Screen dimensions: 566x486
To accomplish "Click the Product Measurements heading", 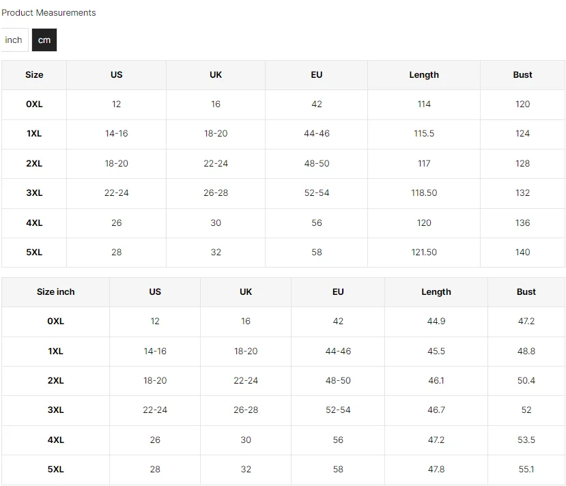I will point(48,13).
